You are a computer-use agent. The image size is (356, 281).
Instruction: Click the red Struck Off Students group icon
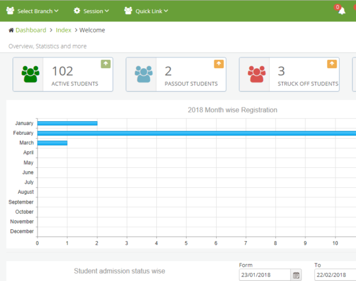click(257, 74)
